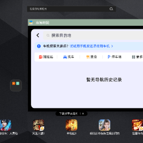Click the chevron at the end of the blue banner link

112,46
